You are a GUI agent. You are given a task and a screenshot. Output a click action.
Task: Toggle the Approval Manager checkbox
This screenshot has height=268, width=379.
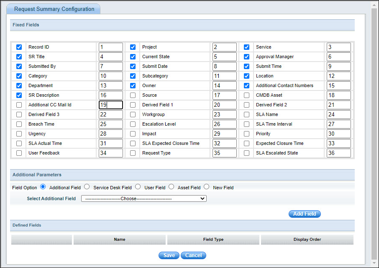pos(246,57)
